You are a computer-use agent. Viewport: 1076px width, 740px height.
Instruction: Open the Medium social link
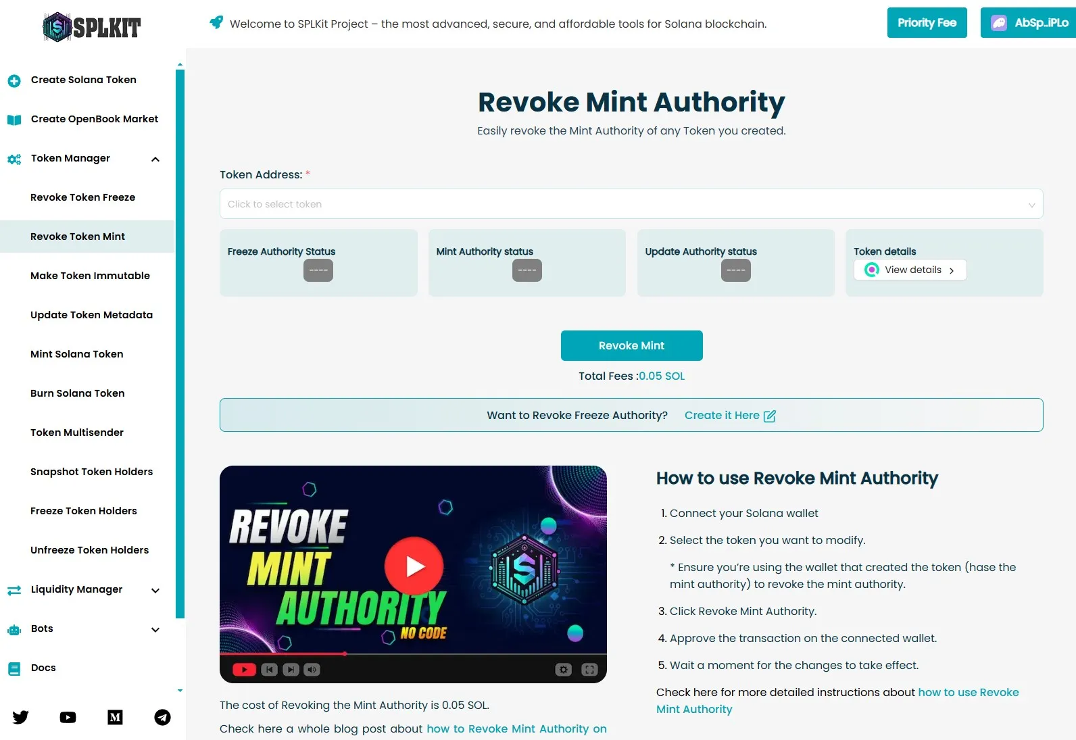[115, 717]
